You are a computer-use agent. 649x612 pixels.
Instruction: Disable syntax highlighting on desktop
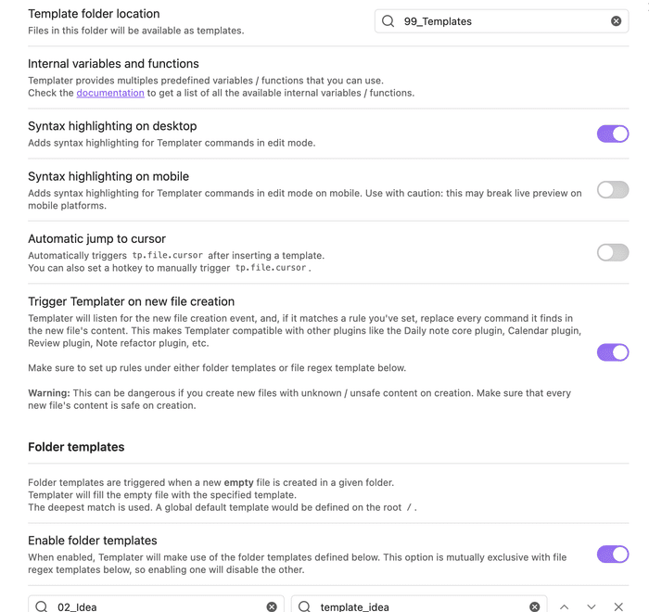613,134
